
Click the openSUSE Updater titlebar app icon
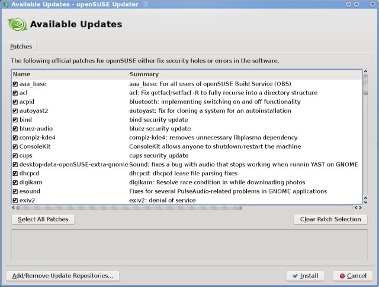click(x=6, y=4)
